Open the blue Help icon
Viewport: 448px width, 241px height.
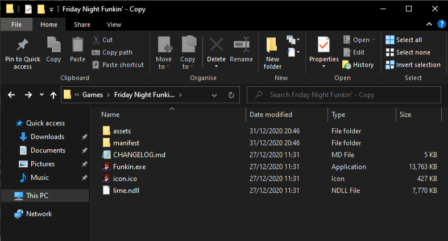point(441,24)
